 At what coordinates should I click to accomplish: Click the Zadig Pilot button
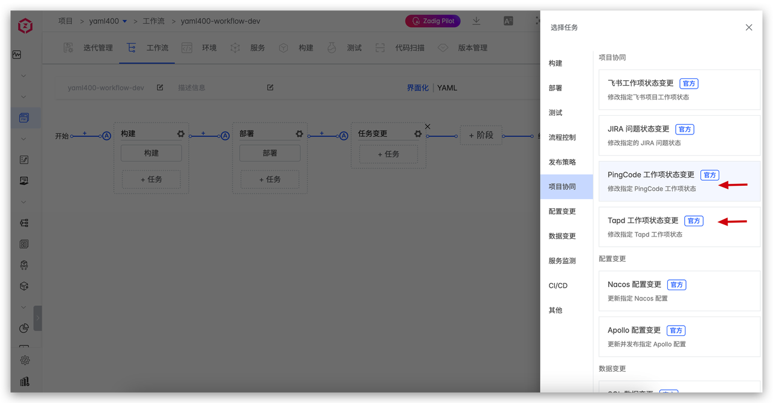(x=433, y=21)
